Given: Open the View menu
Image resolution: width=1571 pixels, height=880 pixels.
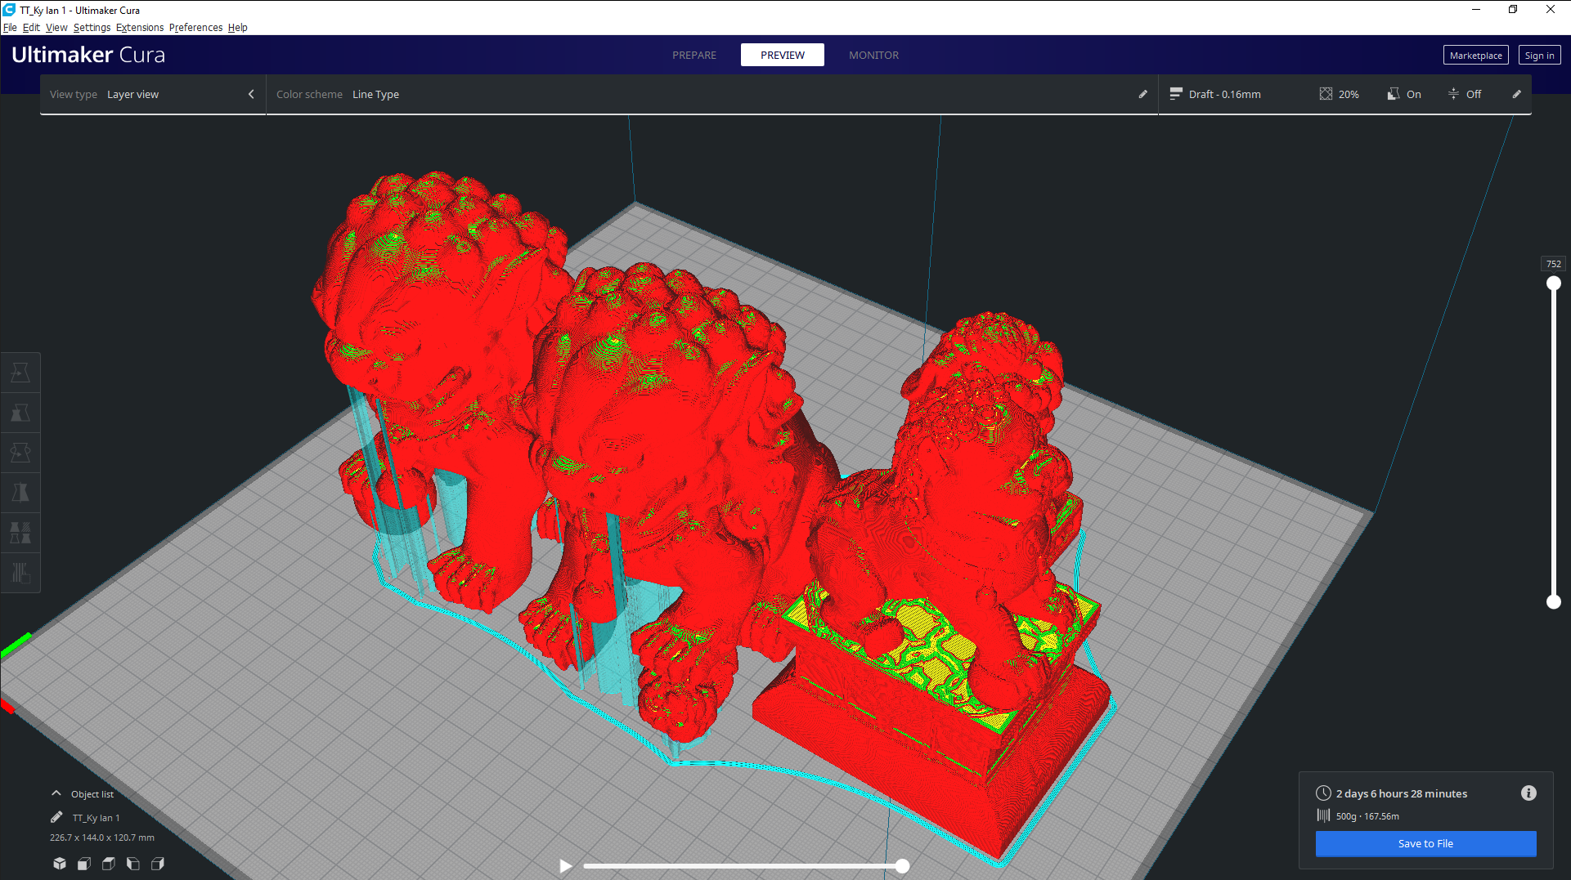Looking at the screenshot, I should coord(56,28).
